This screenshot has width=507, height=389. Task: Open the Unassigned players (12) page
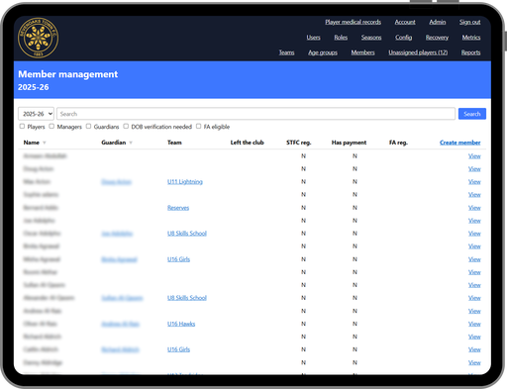point(418,52)
